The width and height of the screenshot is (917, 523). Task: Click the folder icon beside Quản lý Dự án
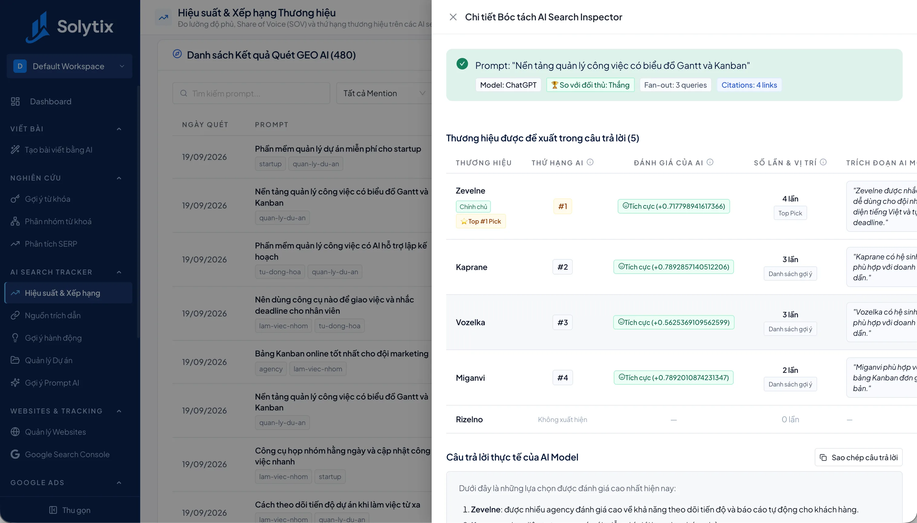click(15, 360)
